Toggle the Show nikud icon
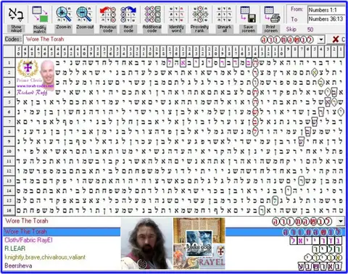Screen dimensions: 348x274 (16, 19)
